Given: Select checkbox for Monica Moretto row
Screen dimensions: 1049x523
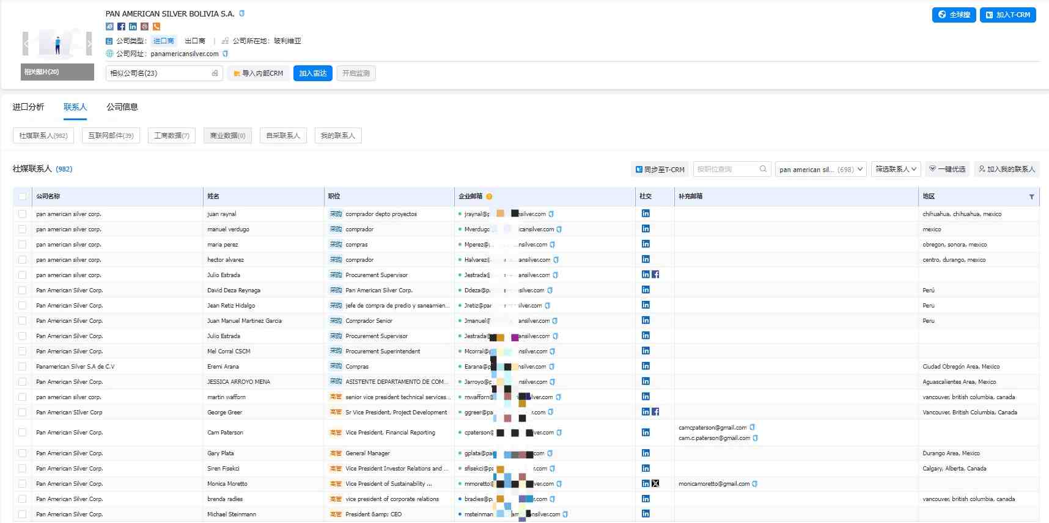Looking at the screenshot, I should pos(23,484).
